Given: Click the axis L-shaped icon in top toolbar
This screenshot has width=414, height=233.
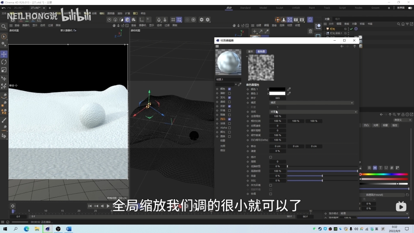Looking at the screenshot, I should (142, 19).
